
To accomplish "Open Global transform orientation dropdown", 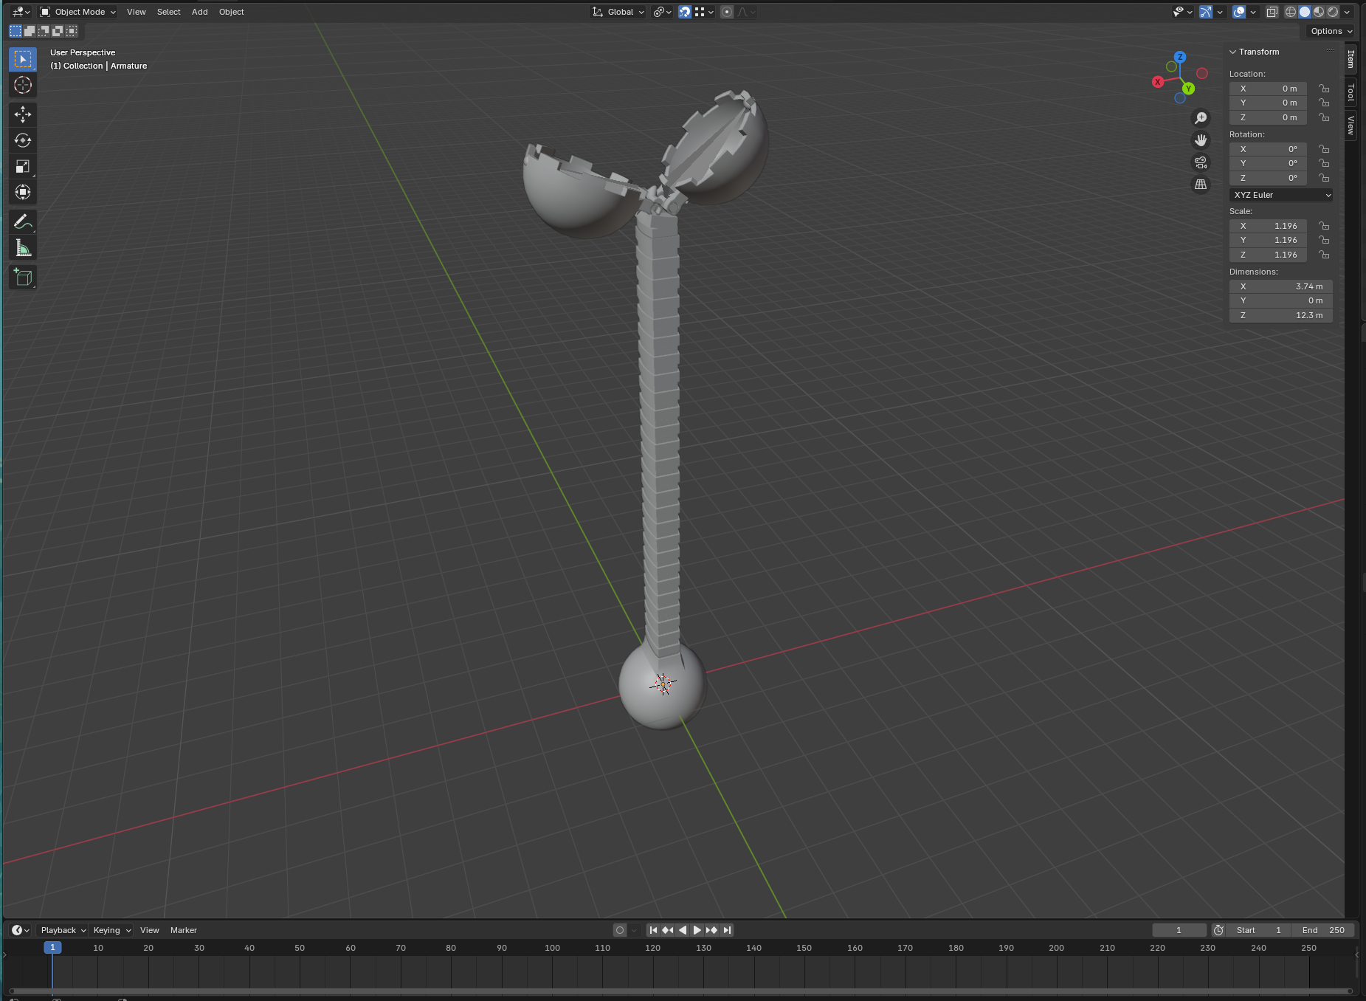I will pos(618,12).
